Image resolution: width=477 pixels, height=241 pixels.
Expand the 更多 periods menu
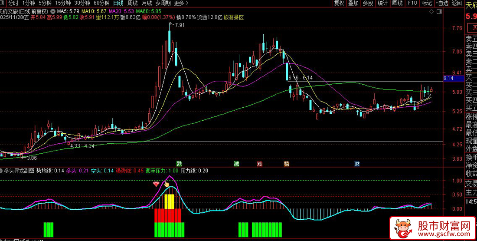(x=180, y=3)
